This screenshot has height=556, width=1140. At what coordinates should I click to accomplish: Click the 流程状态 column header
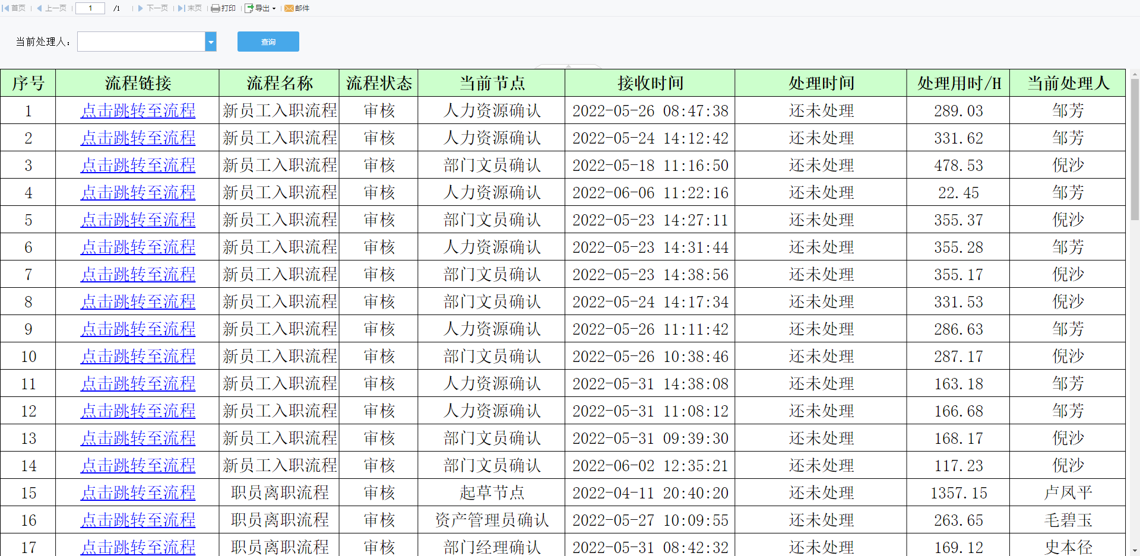pos(379,83)
